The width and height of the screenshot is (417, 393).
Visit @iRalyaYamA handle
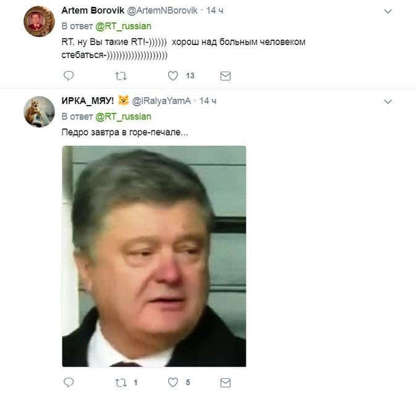point(161,101)
